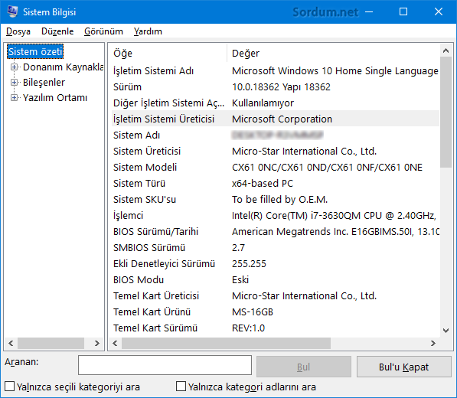Click the tree pane scroll left arrow
The width and height of the screenshot is (457, 398).
[11, 343]
